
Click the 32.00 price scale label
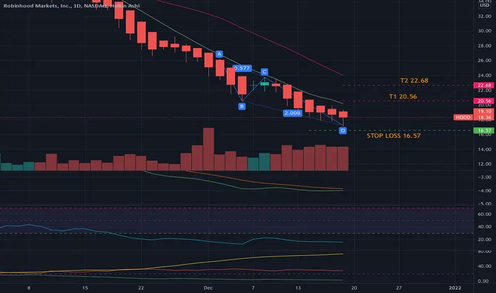484,16
